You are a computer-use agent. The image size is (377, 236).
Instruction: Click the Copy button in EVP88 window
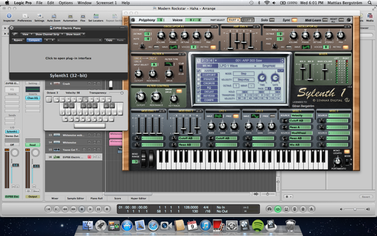point(109,40)
